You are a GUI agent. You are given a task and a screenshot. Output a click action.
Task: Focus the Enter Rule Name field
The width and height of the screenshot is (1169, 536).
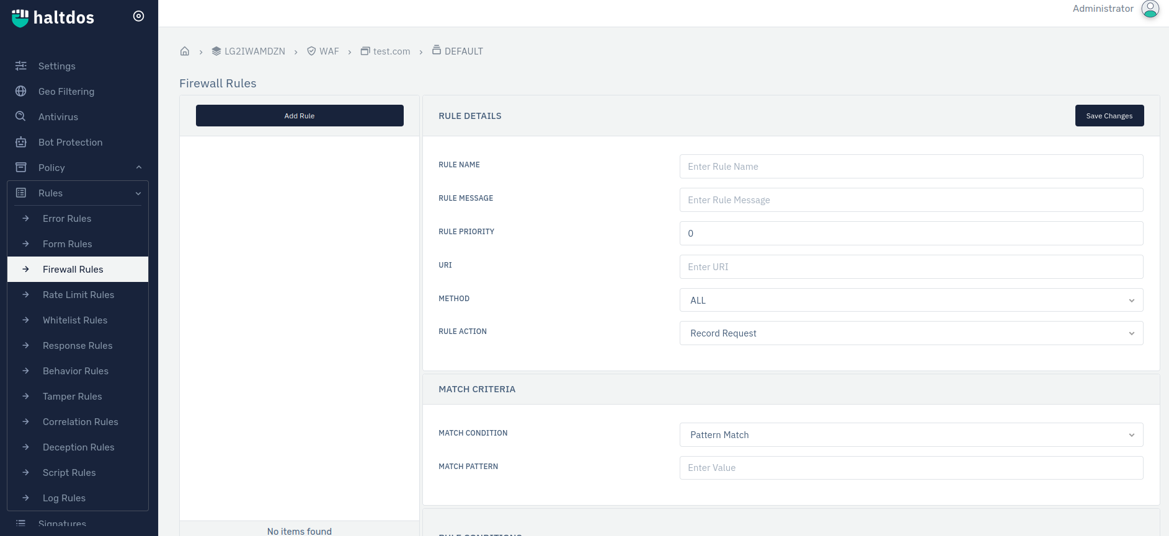pyautogui.click(x=911, y=167)
